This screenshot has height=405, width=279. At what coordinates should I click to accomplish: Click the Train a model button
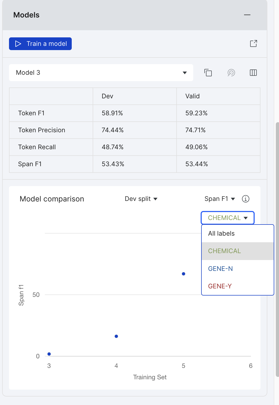[40, 44]
